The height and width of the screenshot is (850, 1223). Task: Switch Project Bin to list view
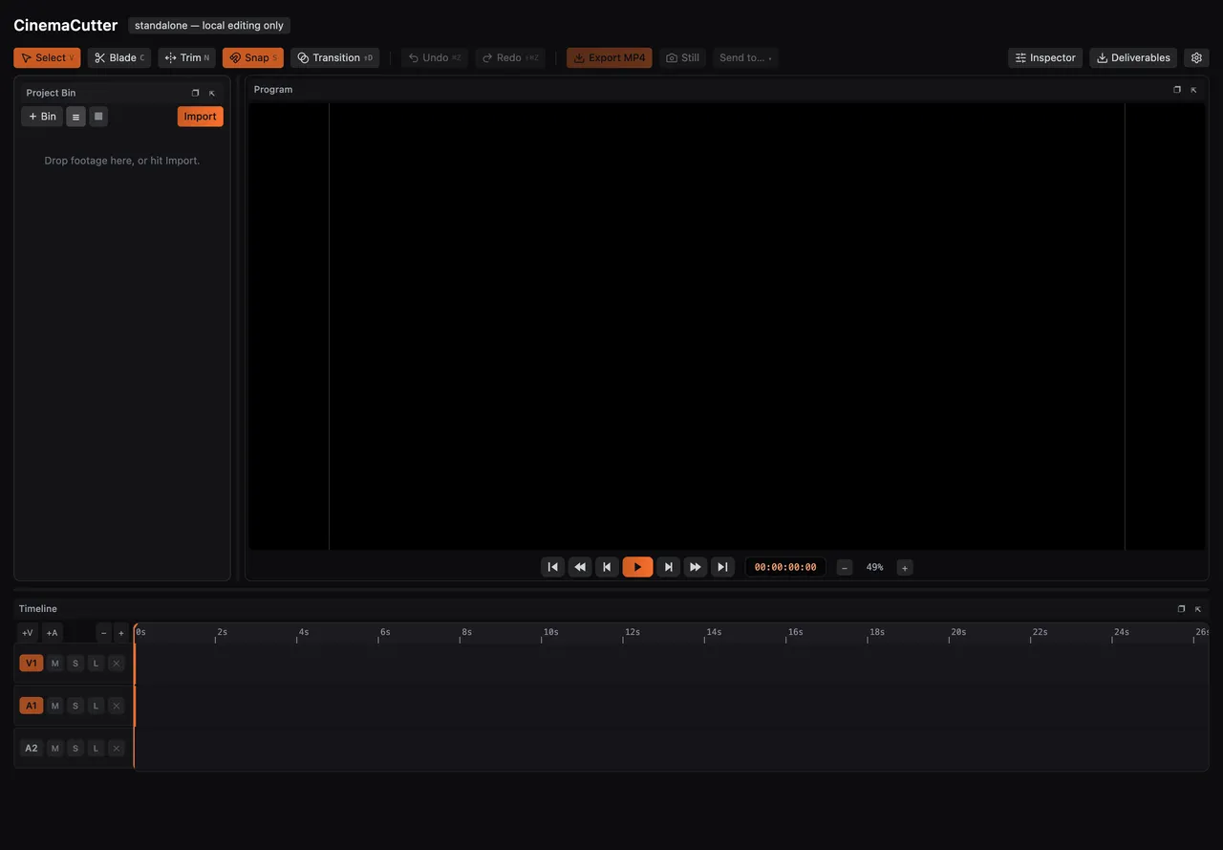coord(75,117)
